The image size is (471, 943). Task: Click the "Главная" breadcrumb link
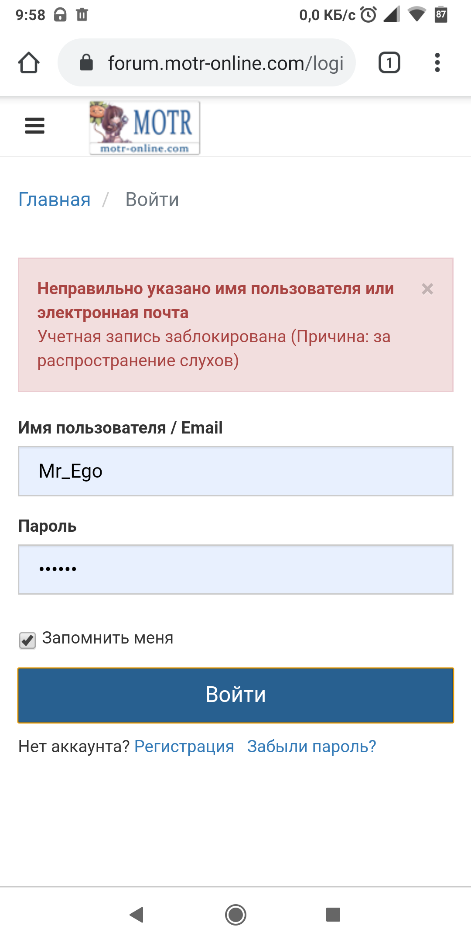55,200
